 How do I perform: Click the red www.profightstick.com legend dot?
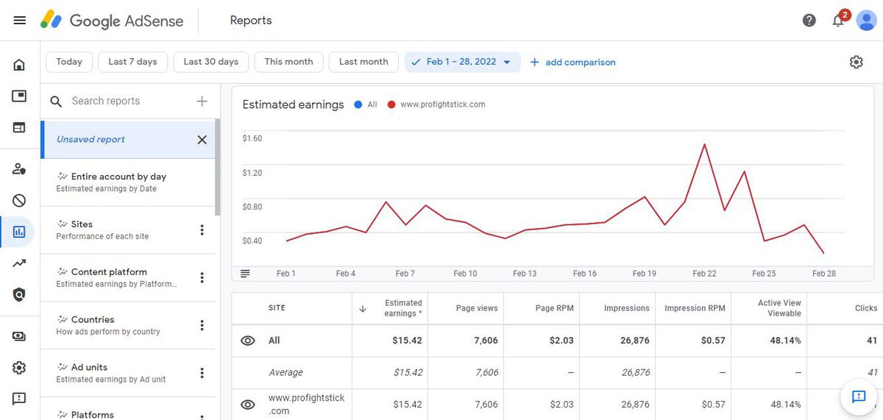(391, 104)
